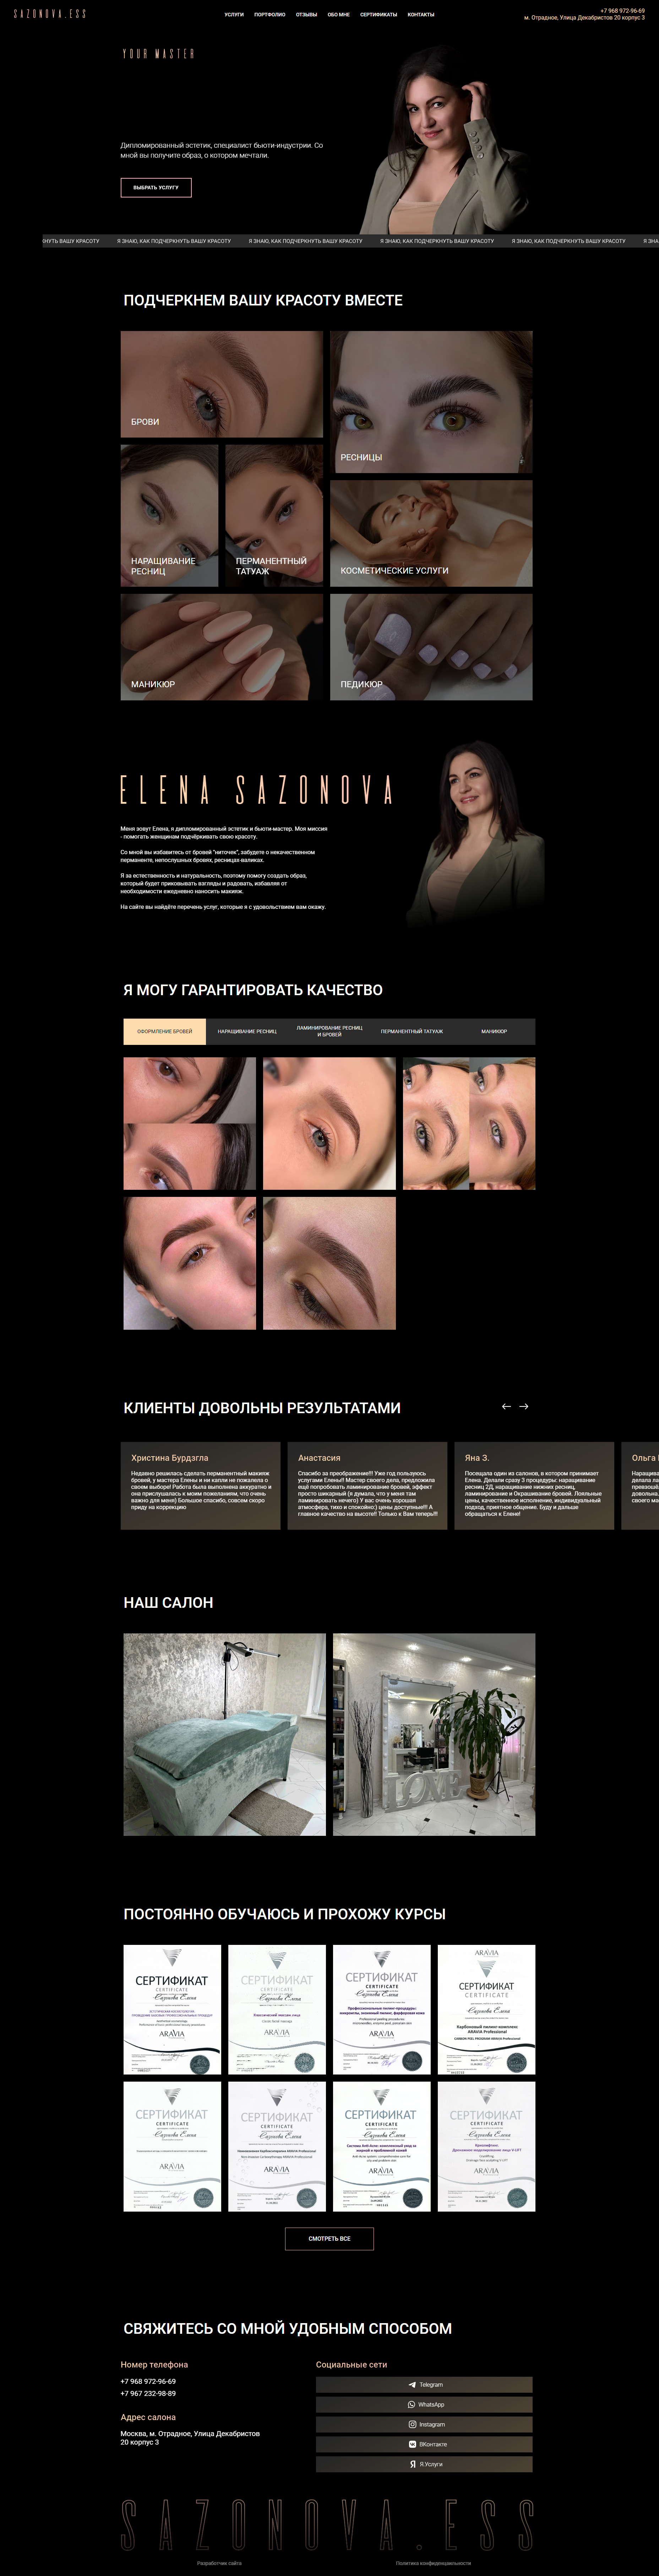Call +7 967 232-98-89 in the footer
659x2576 pixels.
pos(148,2393)
